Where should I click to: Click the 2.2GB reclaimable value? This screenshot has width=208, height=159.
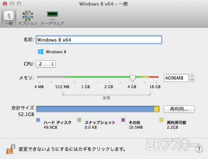[x=172, y=127]
